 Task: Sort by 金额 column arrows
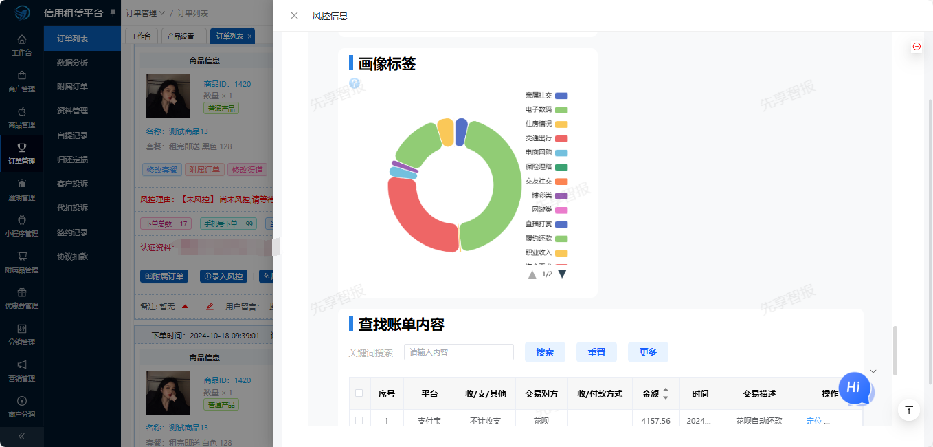(665, 393)
